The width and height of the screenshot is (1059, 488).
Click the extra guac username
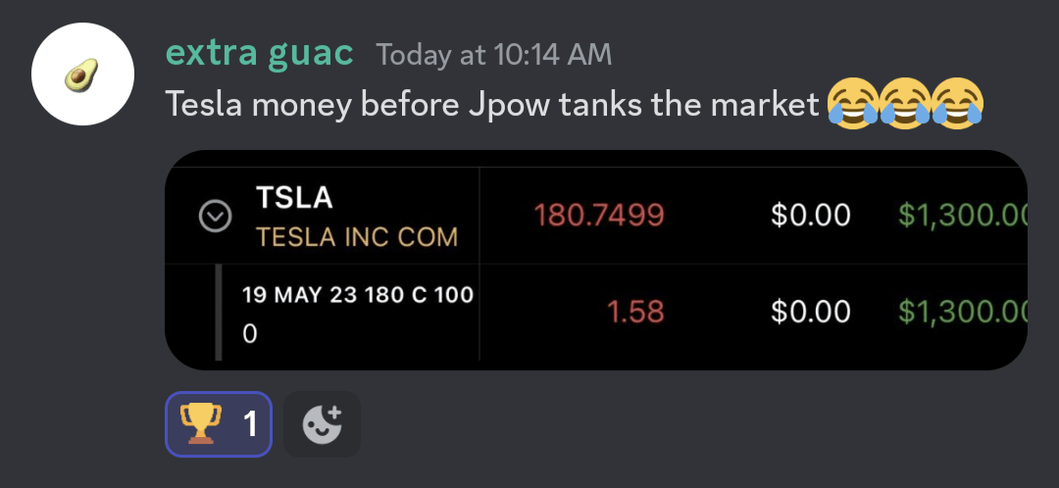(259, 54)
